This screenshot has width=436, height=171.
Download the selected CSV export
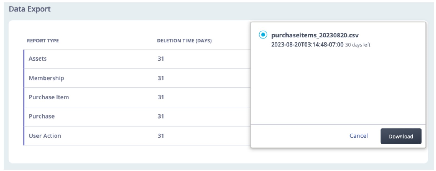coord(401,136)
